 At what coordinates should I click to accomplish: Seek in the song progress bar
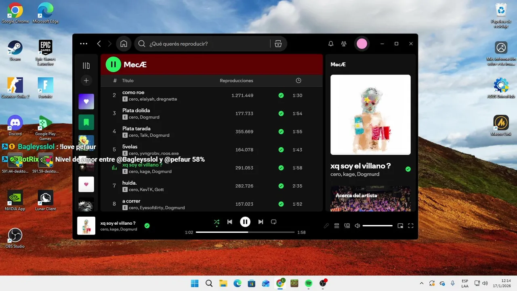click(245, 232)
